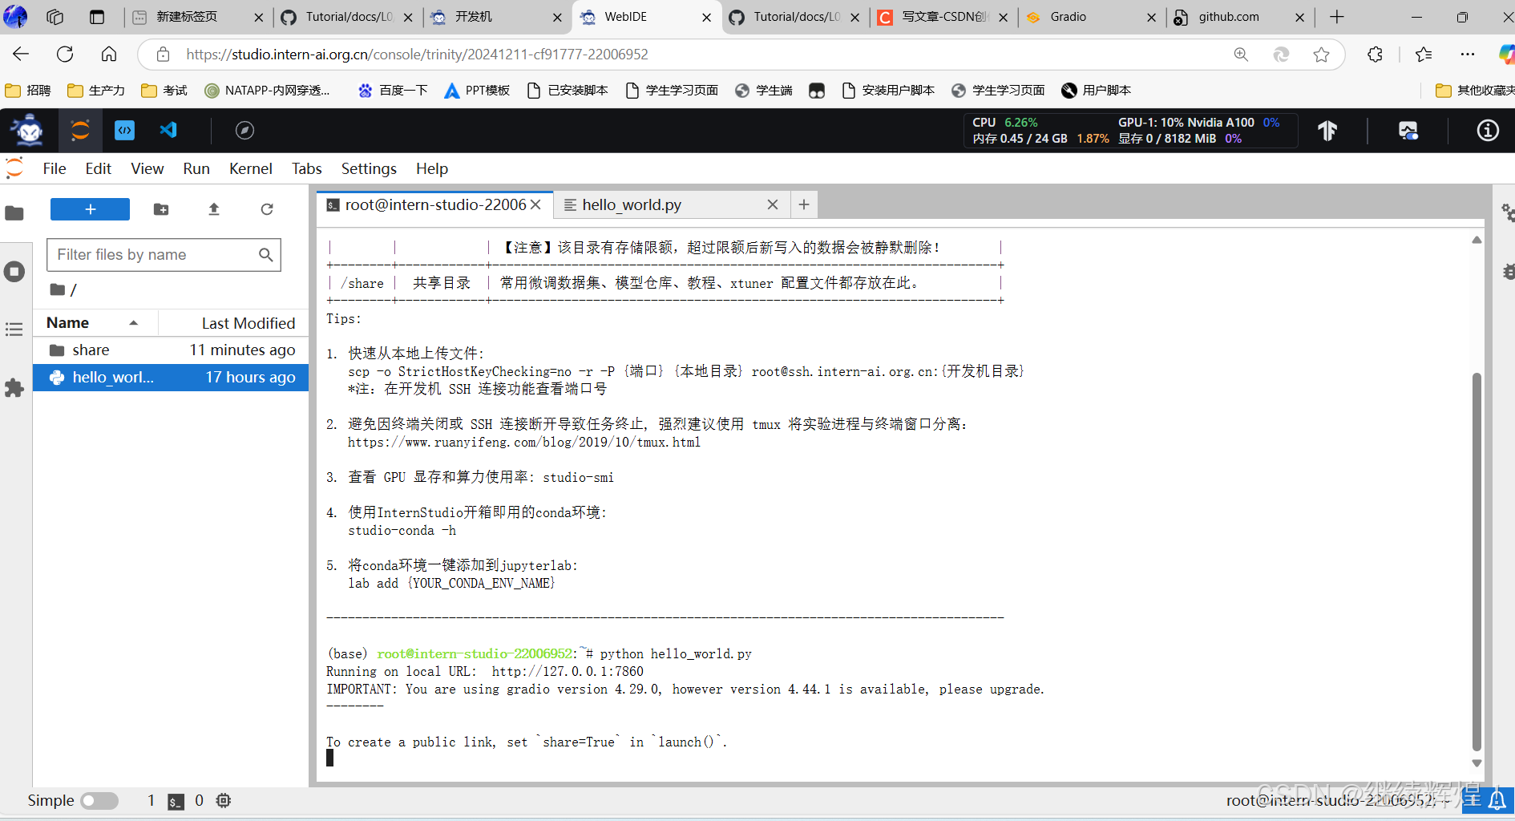1515x821 pixels.
Task: Open the table of contents sidebar
Action: click(x=14, y=329)
